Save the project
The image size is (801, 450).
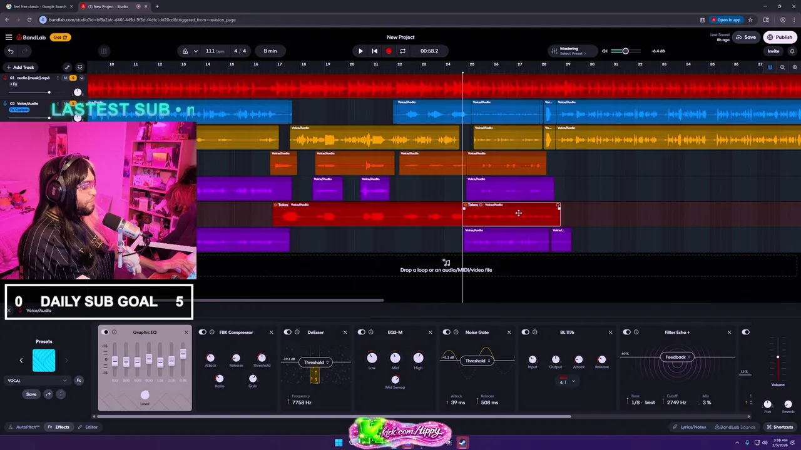coord(746,37)
